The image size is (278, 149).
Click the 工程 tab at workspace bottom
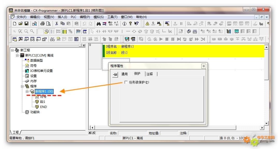[x=16, y=132]
